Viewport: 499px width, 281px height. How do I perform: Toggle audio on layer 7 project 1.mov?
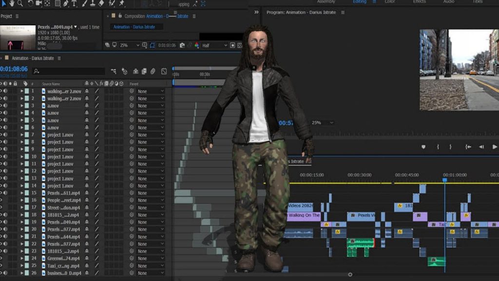point(5,135)
